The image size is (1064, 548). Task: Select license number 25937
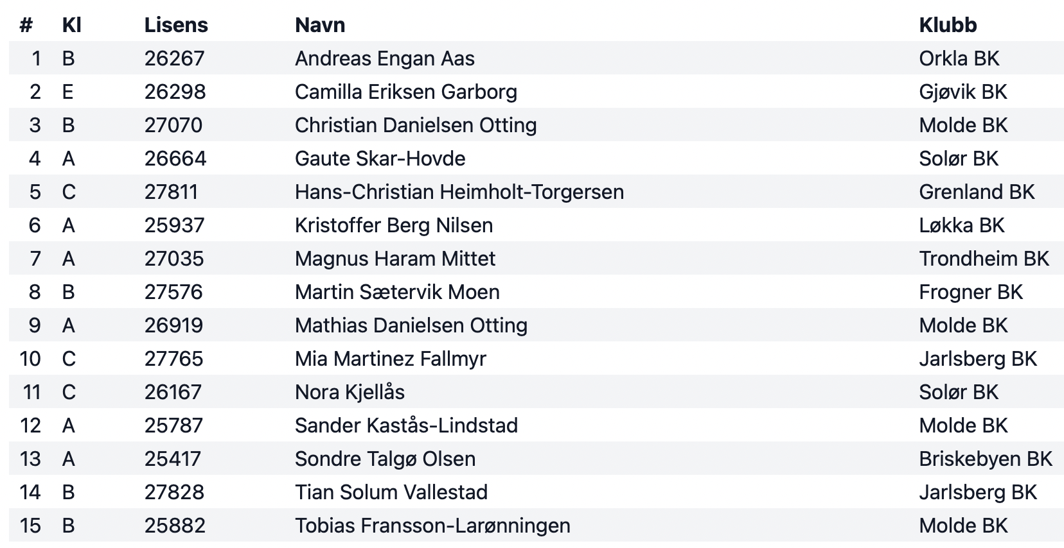(x=175, y=225)
